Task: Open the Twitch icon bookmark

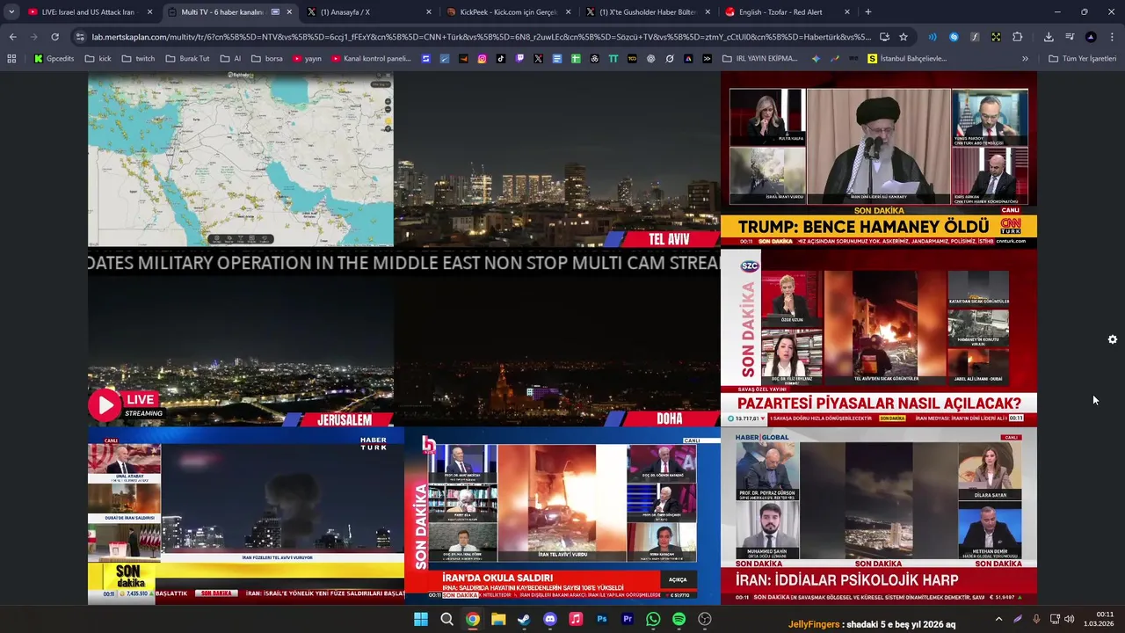Action: [519, 59]
